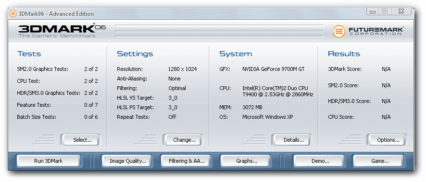Open results Options
426x182 pixels.
point(386,140)
